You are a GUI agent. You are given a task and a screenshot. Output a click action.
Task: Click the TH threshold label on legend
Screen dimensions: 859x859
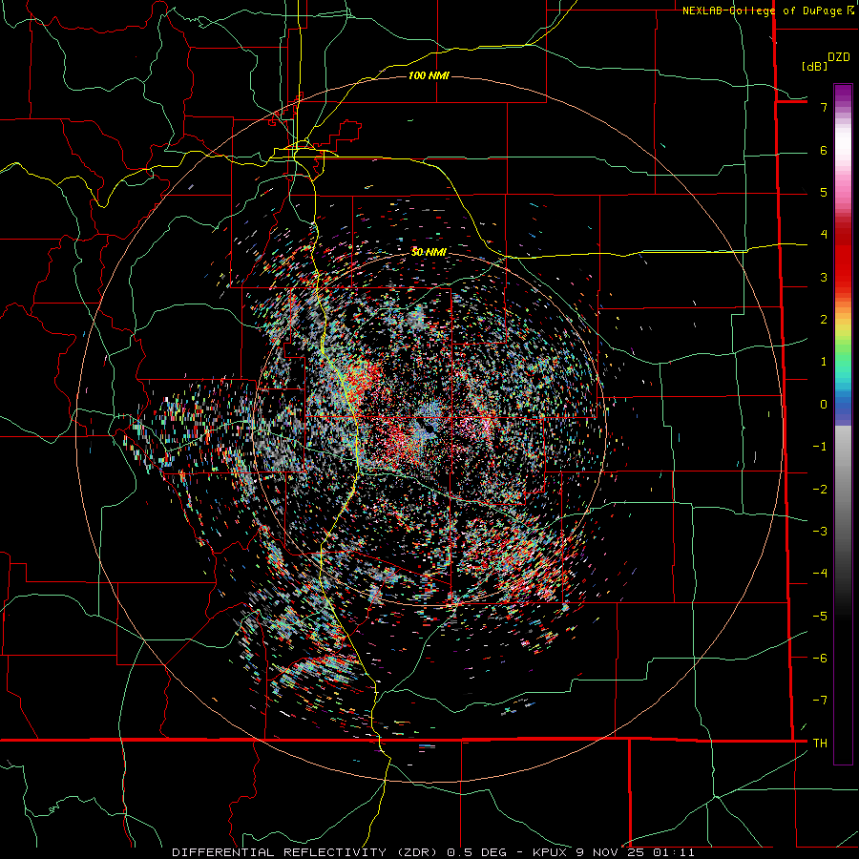point(820,744)
